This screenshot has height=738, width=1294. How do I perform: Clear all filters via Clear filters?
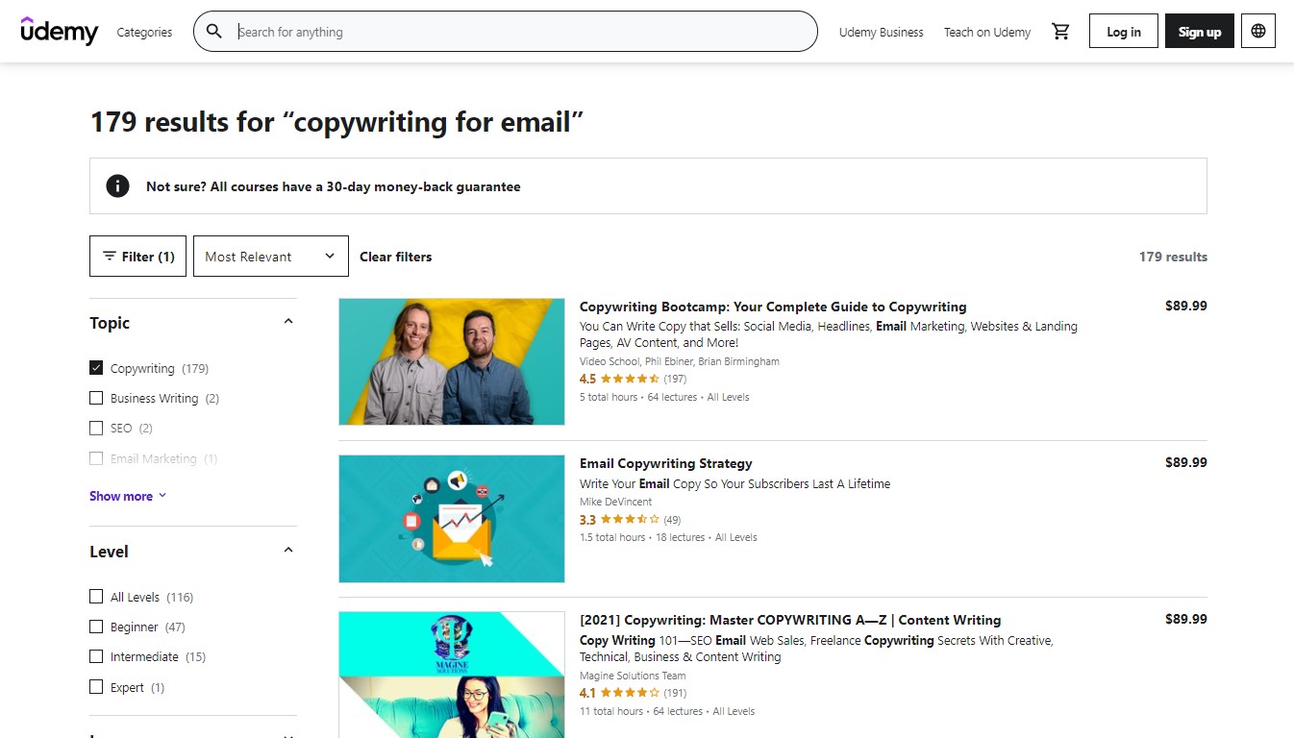395,256
